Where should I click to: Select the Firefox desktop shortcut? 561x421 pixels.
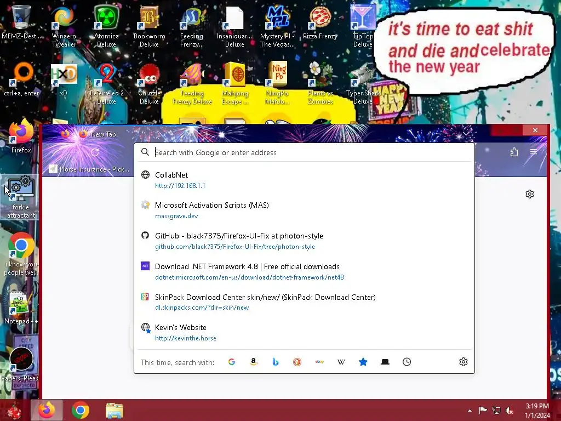21,136
